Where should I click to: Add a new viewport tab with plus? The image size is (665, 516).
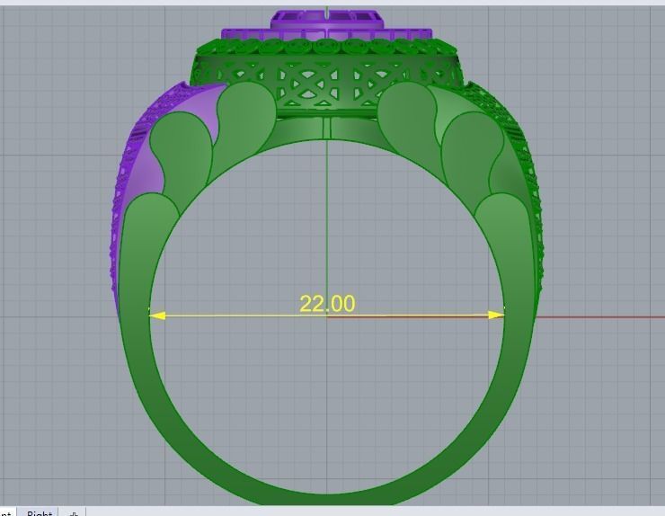73,512
